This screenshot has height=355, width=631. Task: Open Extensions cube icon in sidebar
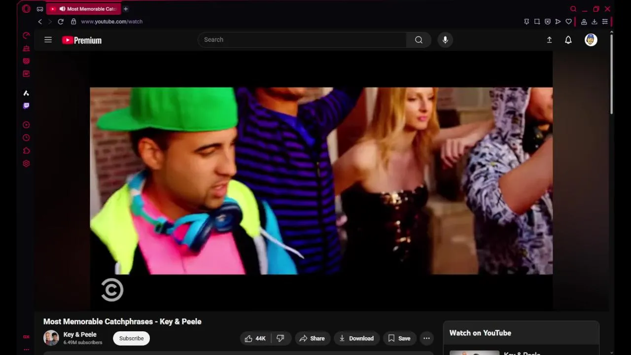(x=26, y=151)
